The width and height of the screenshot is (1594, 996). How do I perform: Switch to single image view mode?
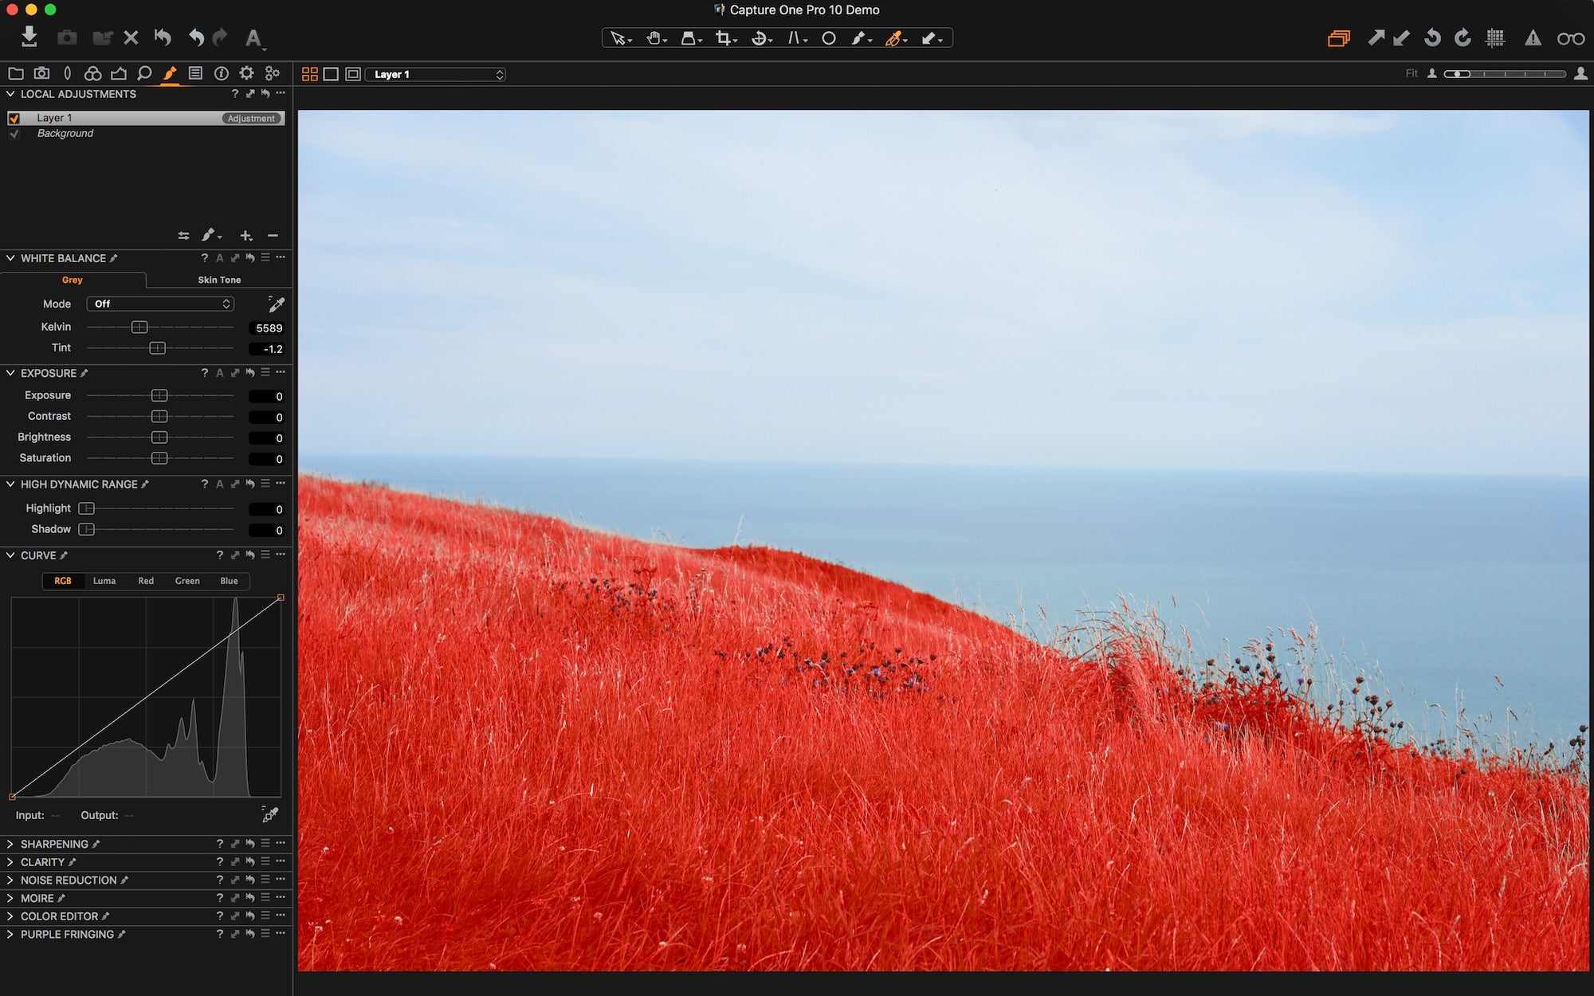click(x=331, y=74)
